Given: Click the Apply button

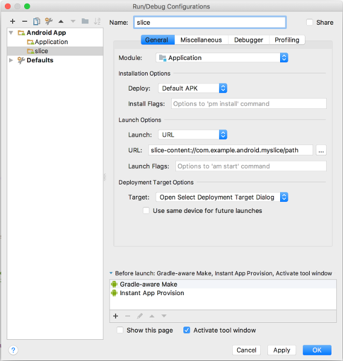Looking at the screenshot, I should [281, 350].
